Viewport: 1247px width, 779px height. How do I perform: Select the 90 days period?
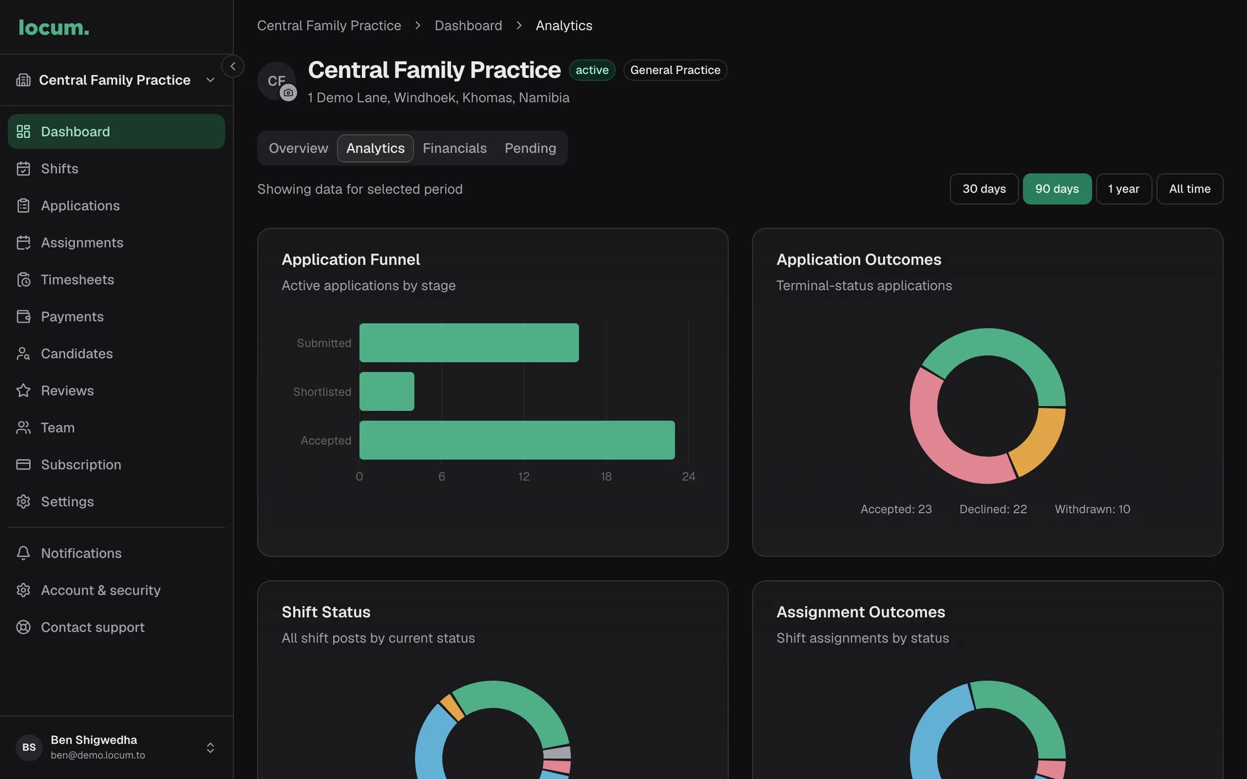1057,189
